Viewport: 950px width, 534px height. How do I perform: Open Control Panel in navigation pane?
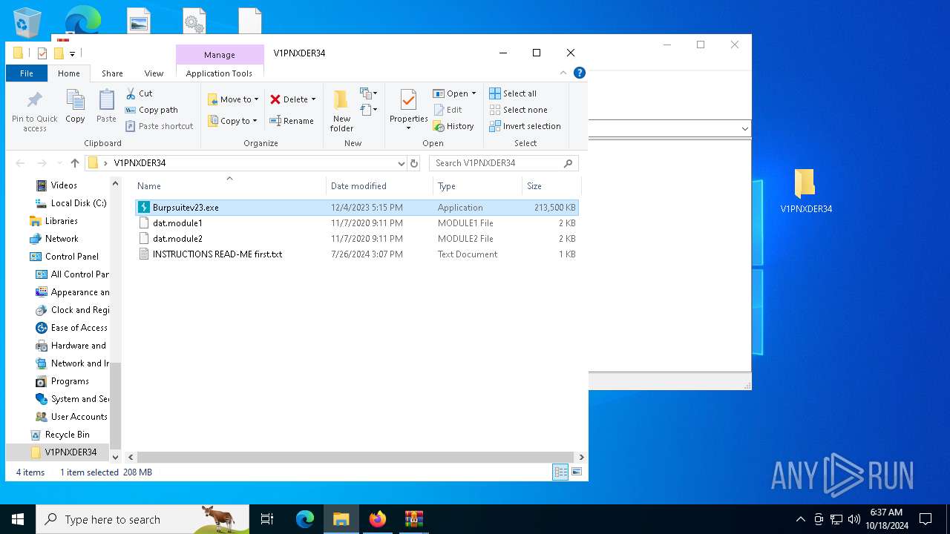(x=64, y=257)
